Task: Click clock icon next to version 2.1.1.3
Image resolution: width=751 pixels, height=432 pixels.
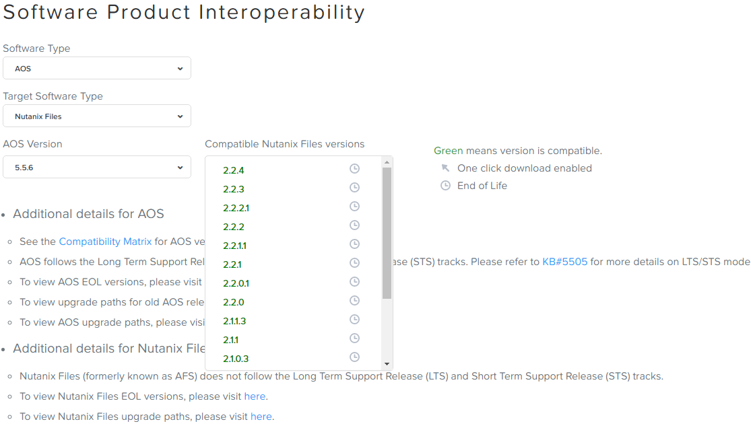Action: pyautogui.click(x=354, y=319)
